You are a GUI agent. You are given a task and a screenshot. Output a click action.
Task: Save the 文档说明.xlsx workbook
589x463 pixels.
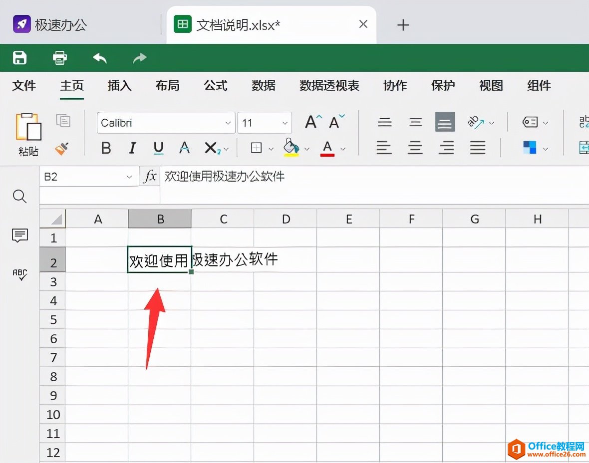click(19, 57)
